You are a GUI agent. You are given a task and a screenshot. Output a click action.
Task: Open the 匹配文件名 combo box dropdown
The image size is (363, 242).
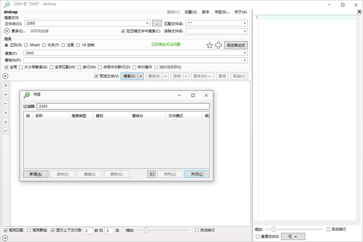pyautogui.click(x=245, y=23)
